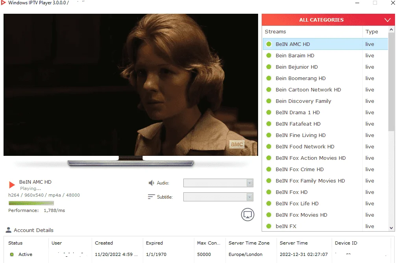Click the Europe/London time zone cell
The width and height of the screenshot is (397, 263).
[246, 254]
